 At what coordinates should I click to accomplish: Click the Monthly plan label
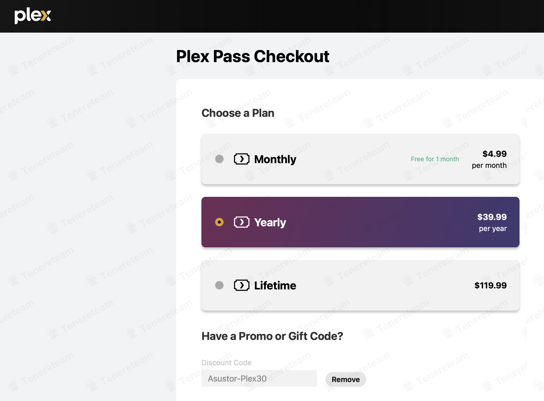tap(275, 159)
